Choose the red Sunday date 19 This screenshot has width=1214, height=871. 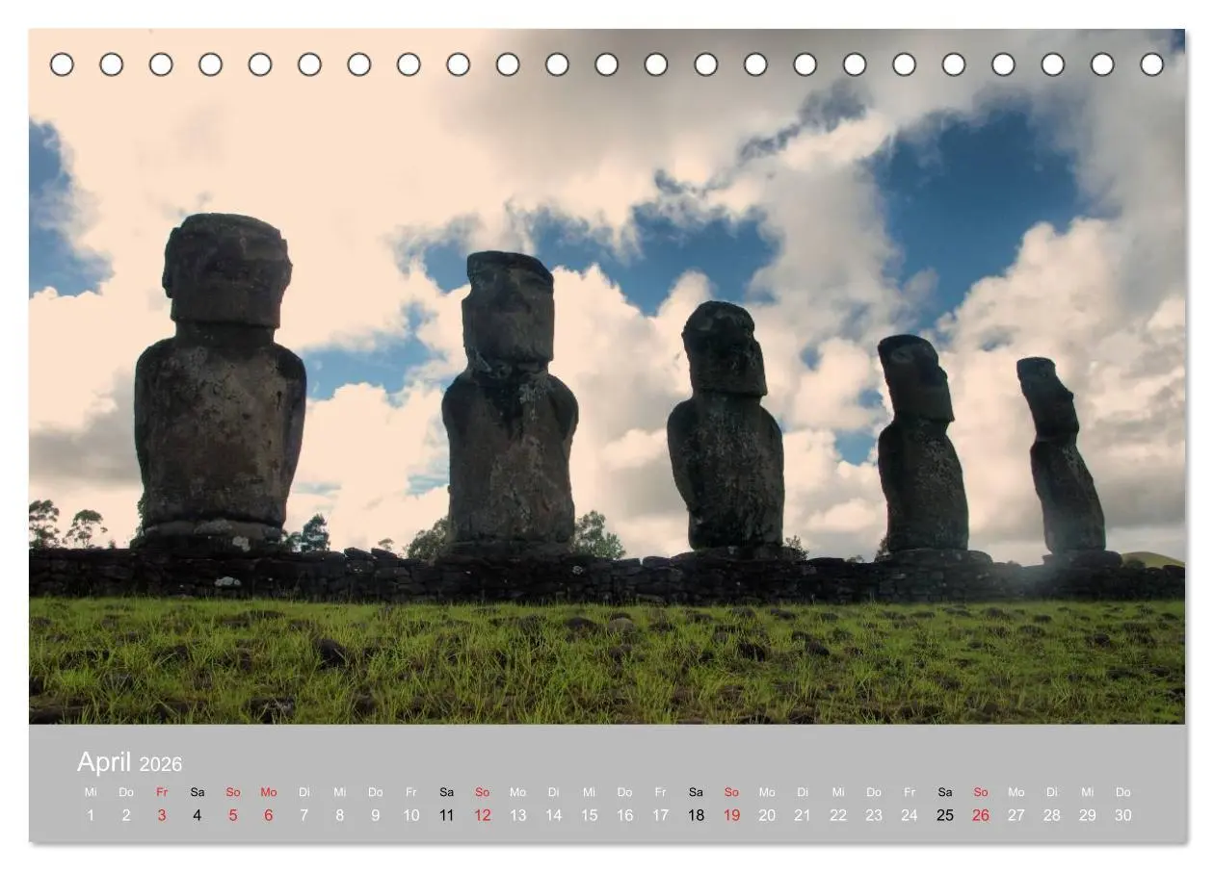tap(732, 815)
